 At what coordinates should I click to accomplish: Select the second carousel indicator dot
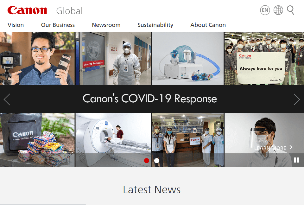click(156, 161)
